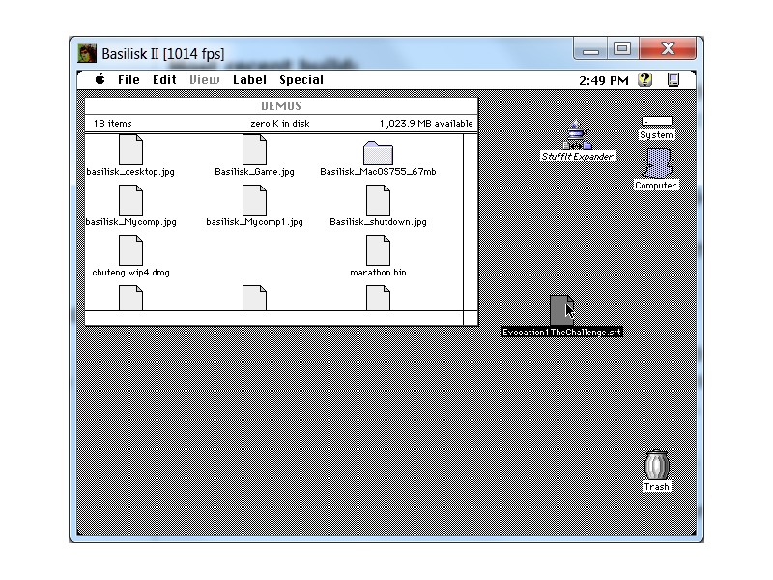This screenshot has height=580, width=773.
Task: Maximize the Basilisk II window
Action: [x=622, y=48]
